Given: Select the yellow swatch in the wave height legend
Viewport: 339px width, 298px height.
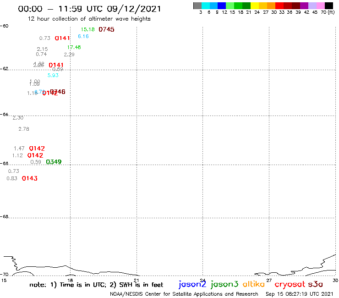Looking at the screenshot, I should point(255,6).
